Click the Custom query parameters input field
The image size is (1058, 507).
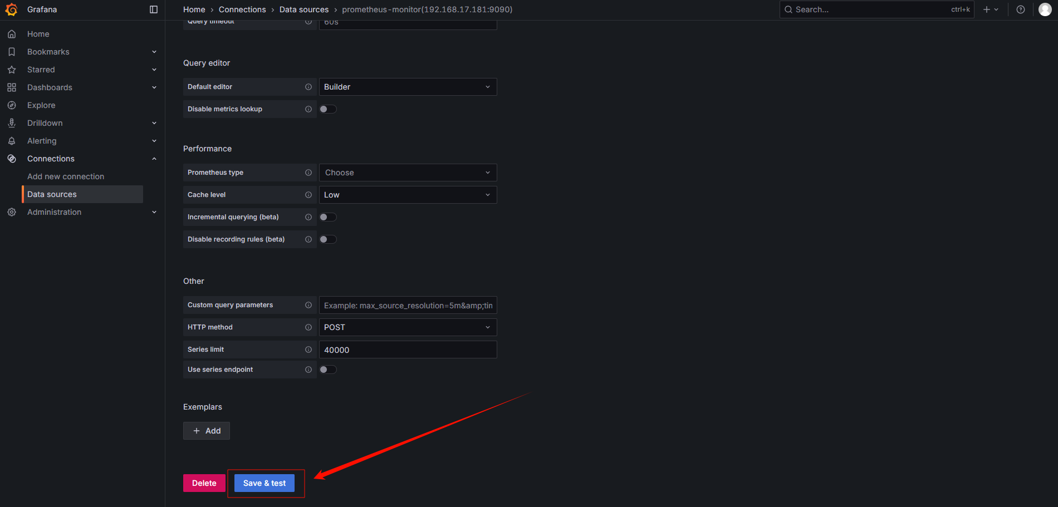[408, 305]
